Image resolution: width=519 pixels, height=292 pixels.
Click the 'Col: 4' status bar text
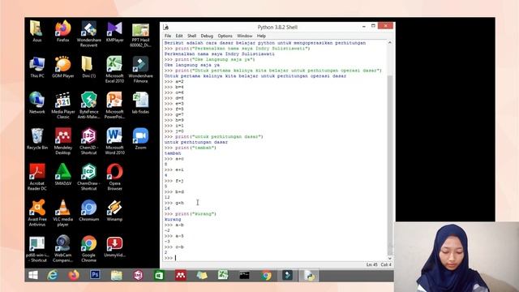(386, 264)
